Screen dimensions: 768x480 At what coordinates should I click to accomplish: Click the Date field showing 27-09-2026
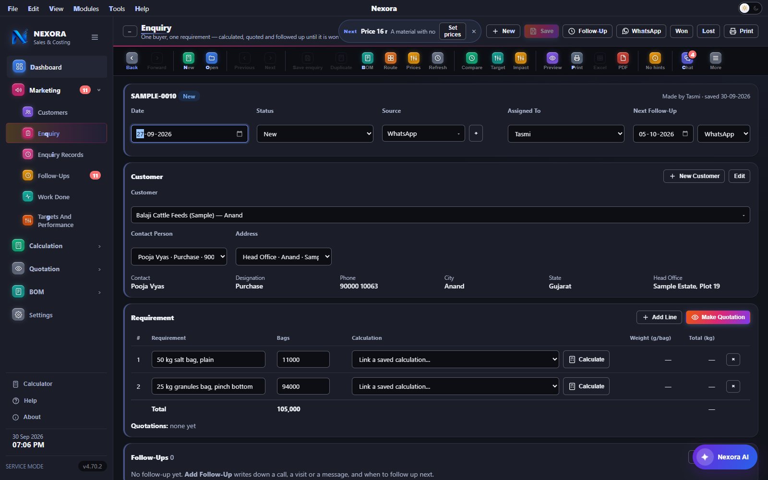tap(190, 134)
